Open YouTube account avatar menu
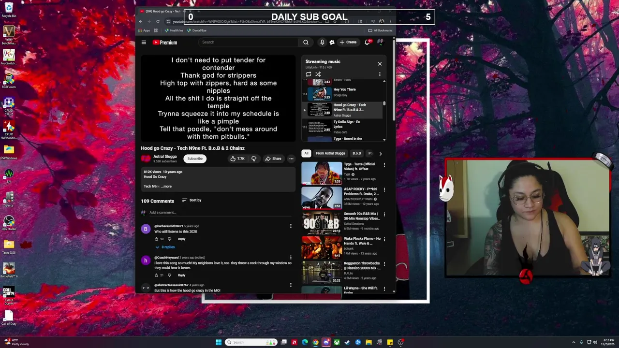This screenshot has height=348, width=619. tap(381, 43)
